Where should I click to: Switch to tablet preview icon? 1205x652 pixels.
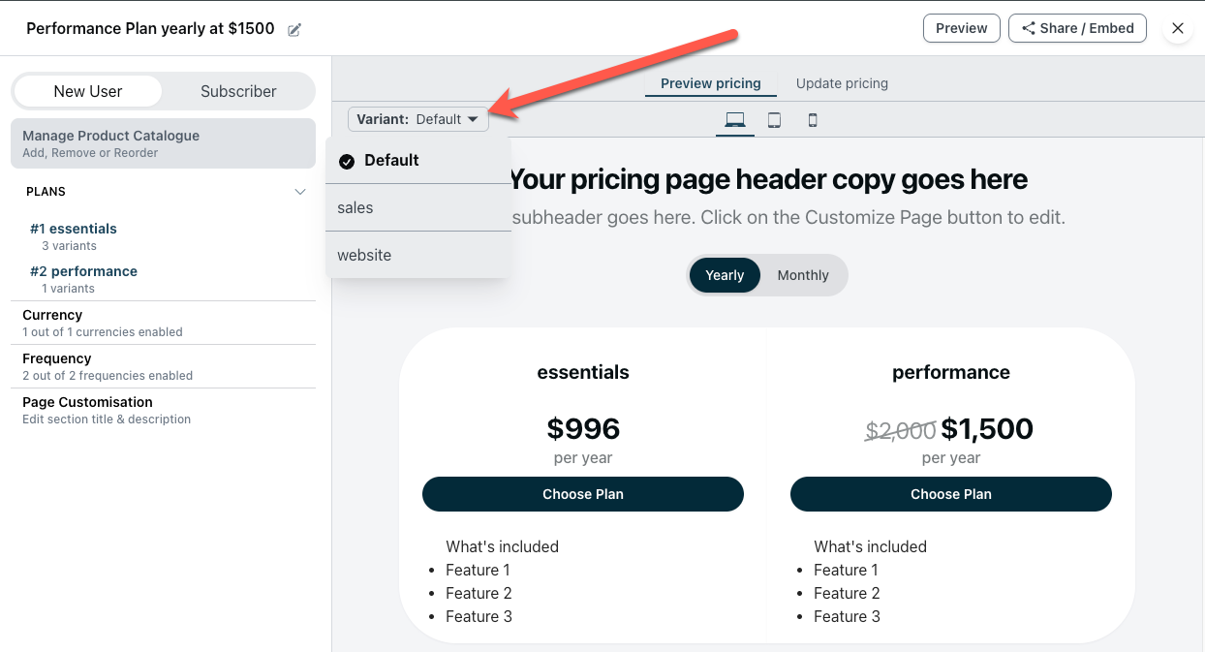pos(774,120)
